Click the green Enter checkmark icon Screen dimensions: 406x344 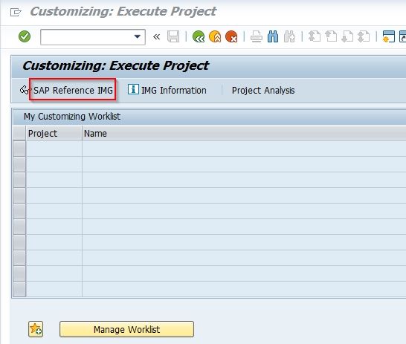[x=25, y=36]
